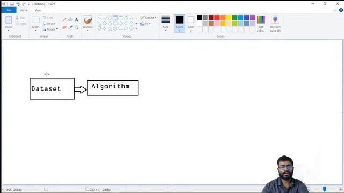Expand the Shapes gallery more arrow
The image size is (344, 193).
(x=137, y=28)
